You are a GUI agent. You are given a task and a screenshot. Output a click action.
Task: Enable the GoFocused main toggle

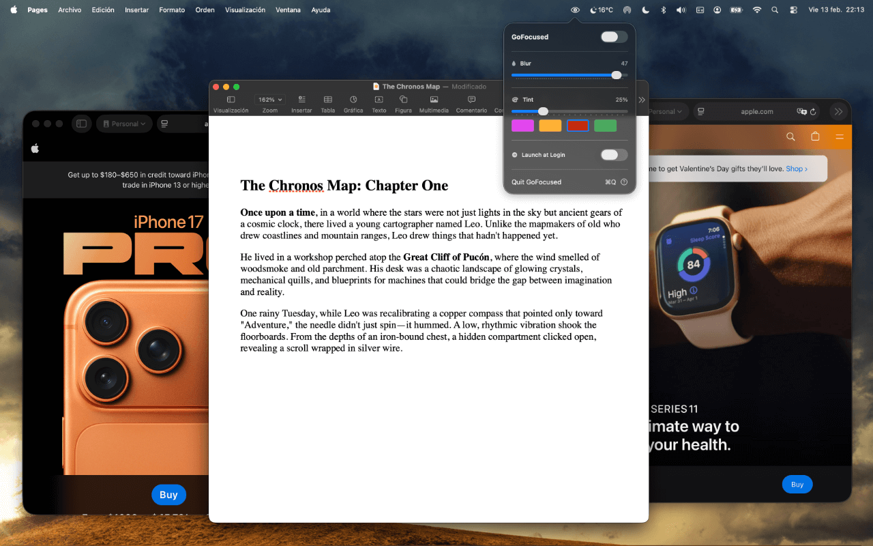pos(613,37)
